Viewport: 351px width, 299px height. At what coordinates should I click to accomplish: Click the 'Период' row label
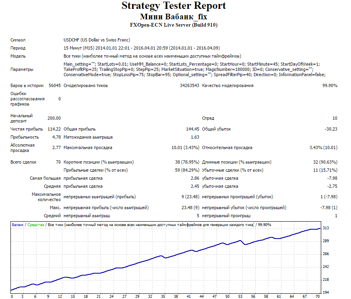click(x=18, y=48)
